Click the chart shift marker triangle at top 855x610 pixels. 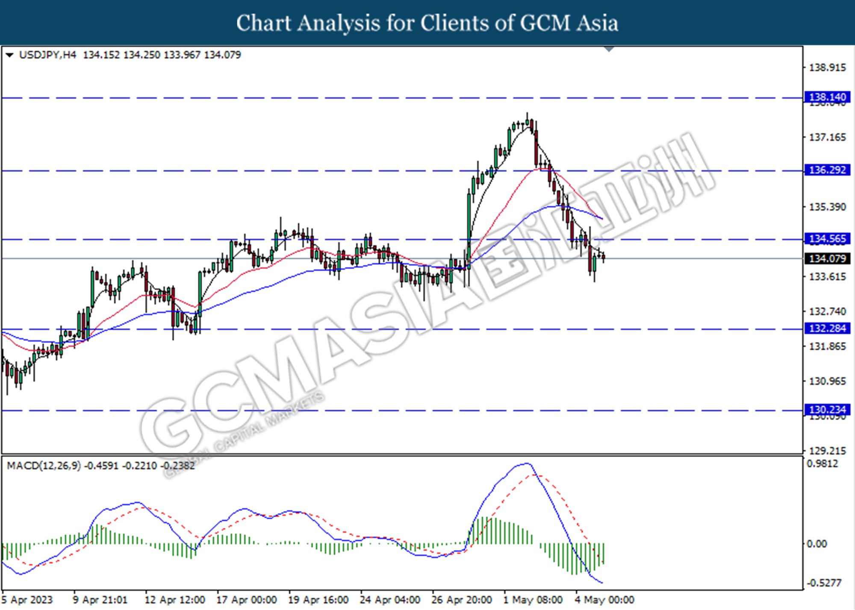click(x=609, y=49)
